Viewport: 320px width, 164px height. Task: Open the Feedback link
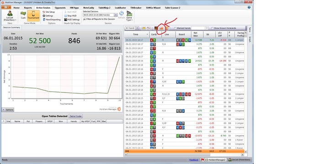194,160
